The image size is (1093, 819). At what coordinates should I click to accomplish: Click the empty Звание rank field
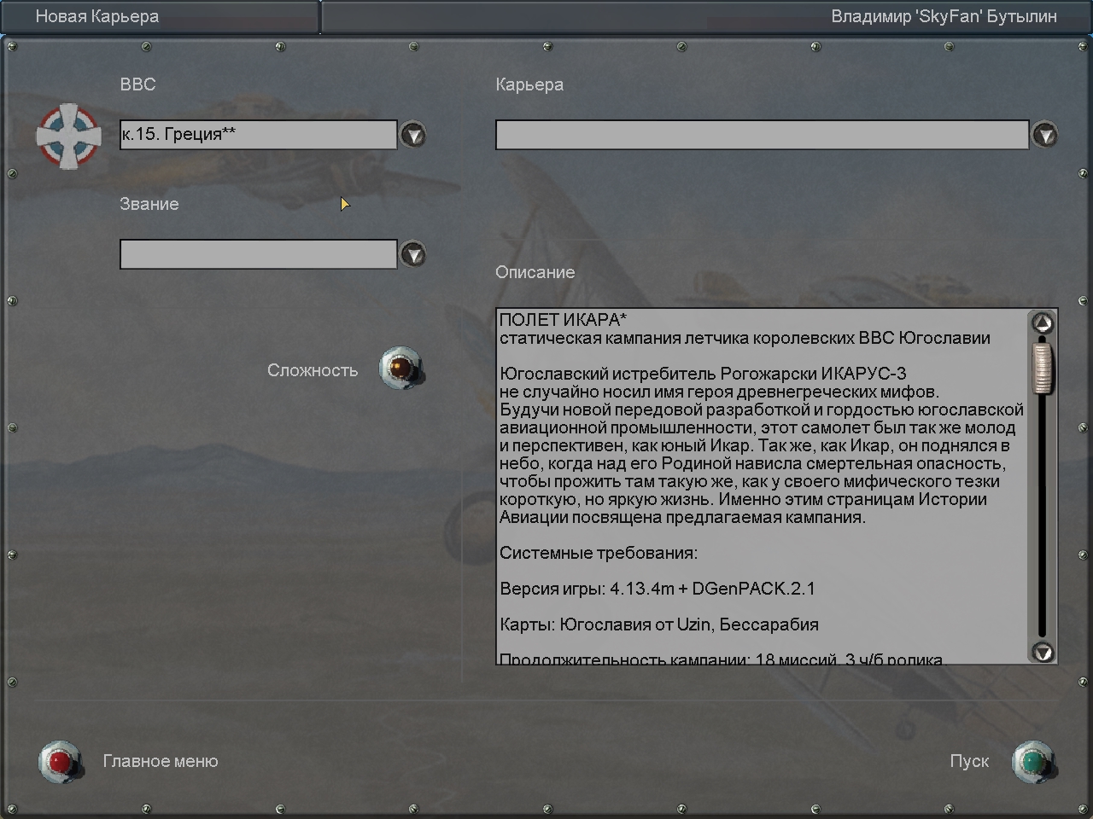pyautogui.click(x=259, y=254)
